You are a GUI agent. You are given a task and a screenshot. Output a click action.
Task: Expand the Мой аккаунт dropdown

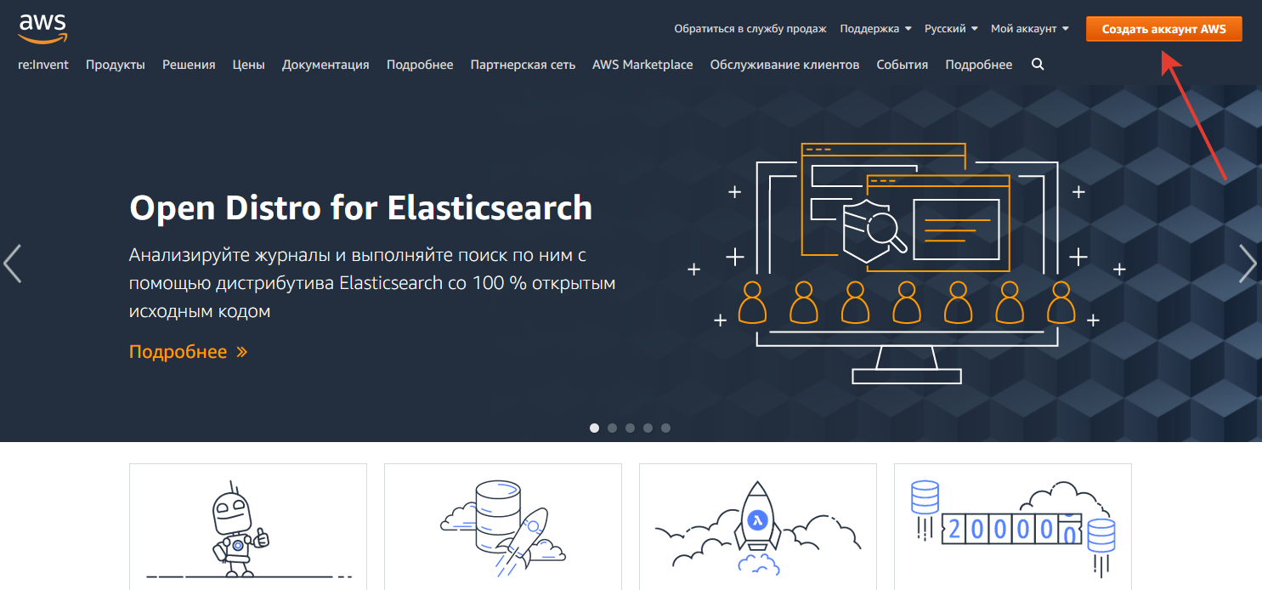coord(1029,29)
